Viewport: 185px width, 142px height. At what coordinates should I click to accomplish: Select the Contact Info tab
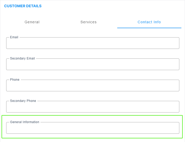[x=149, y=22]
